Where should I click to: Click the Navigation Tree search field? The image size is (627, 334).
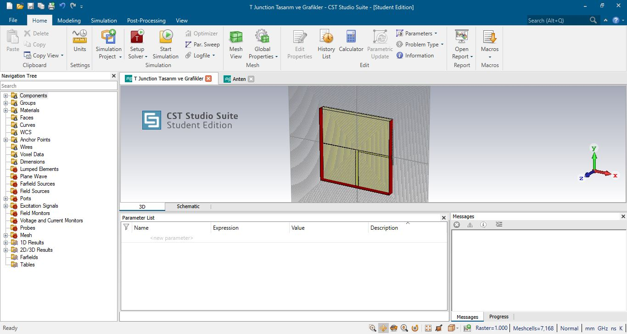[59, 86]
